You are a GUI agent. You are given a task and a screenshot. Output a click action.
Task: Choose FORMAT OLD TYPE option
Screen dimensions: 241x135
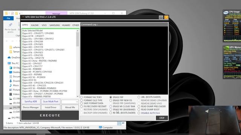pyautogui.click(x=91, y=100)
